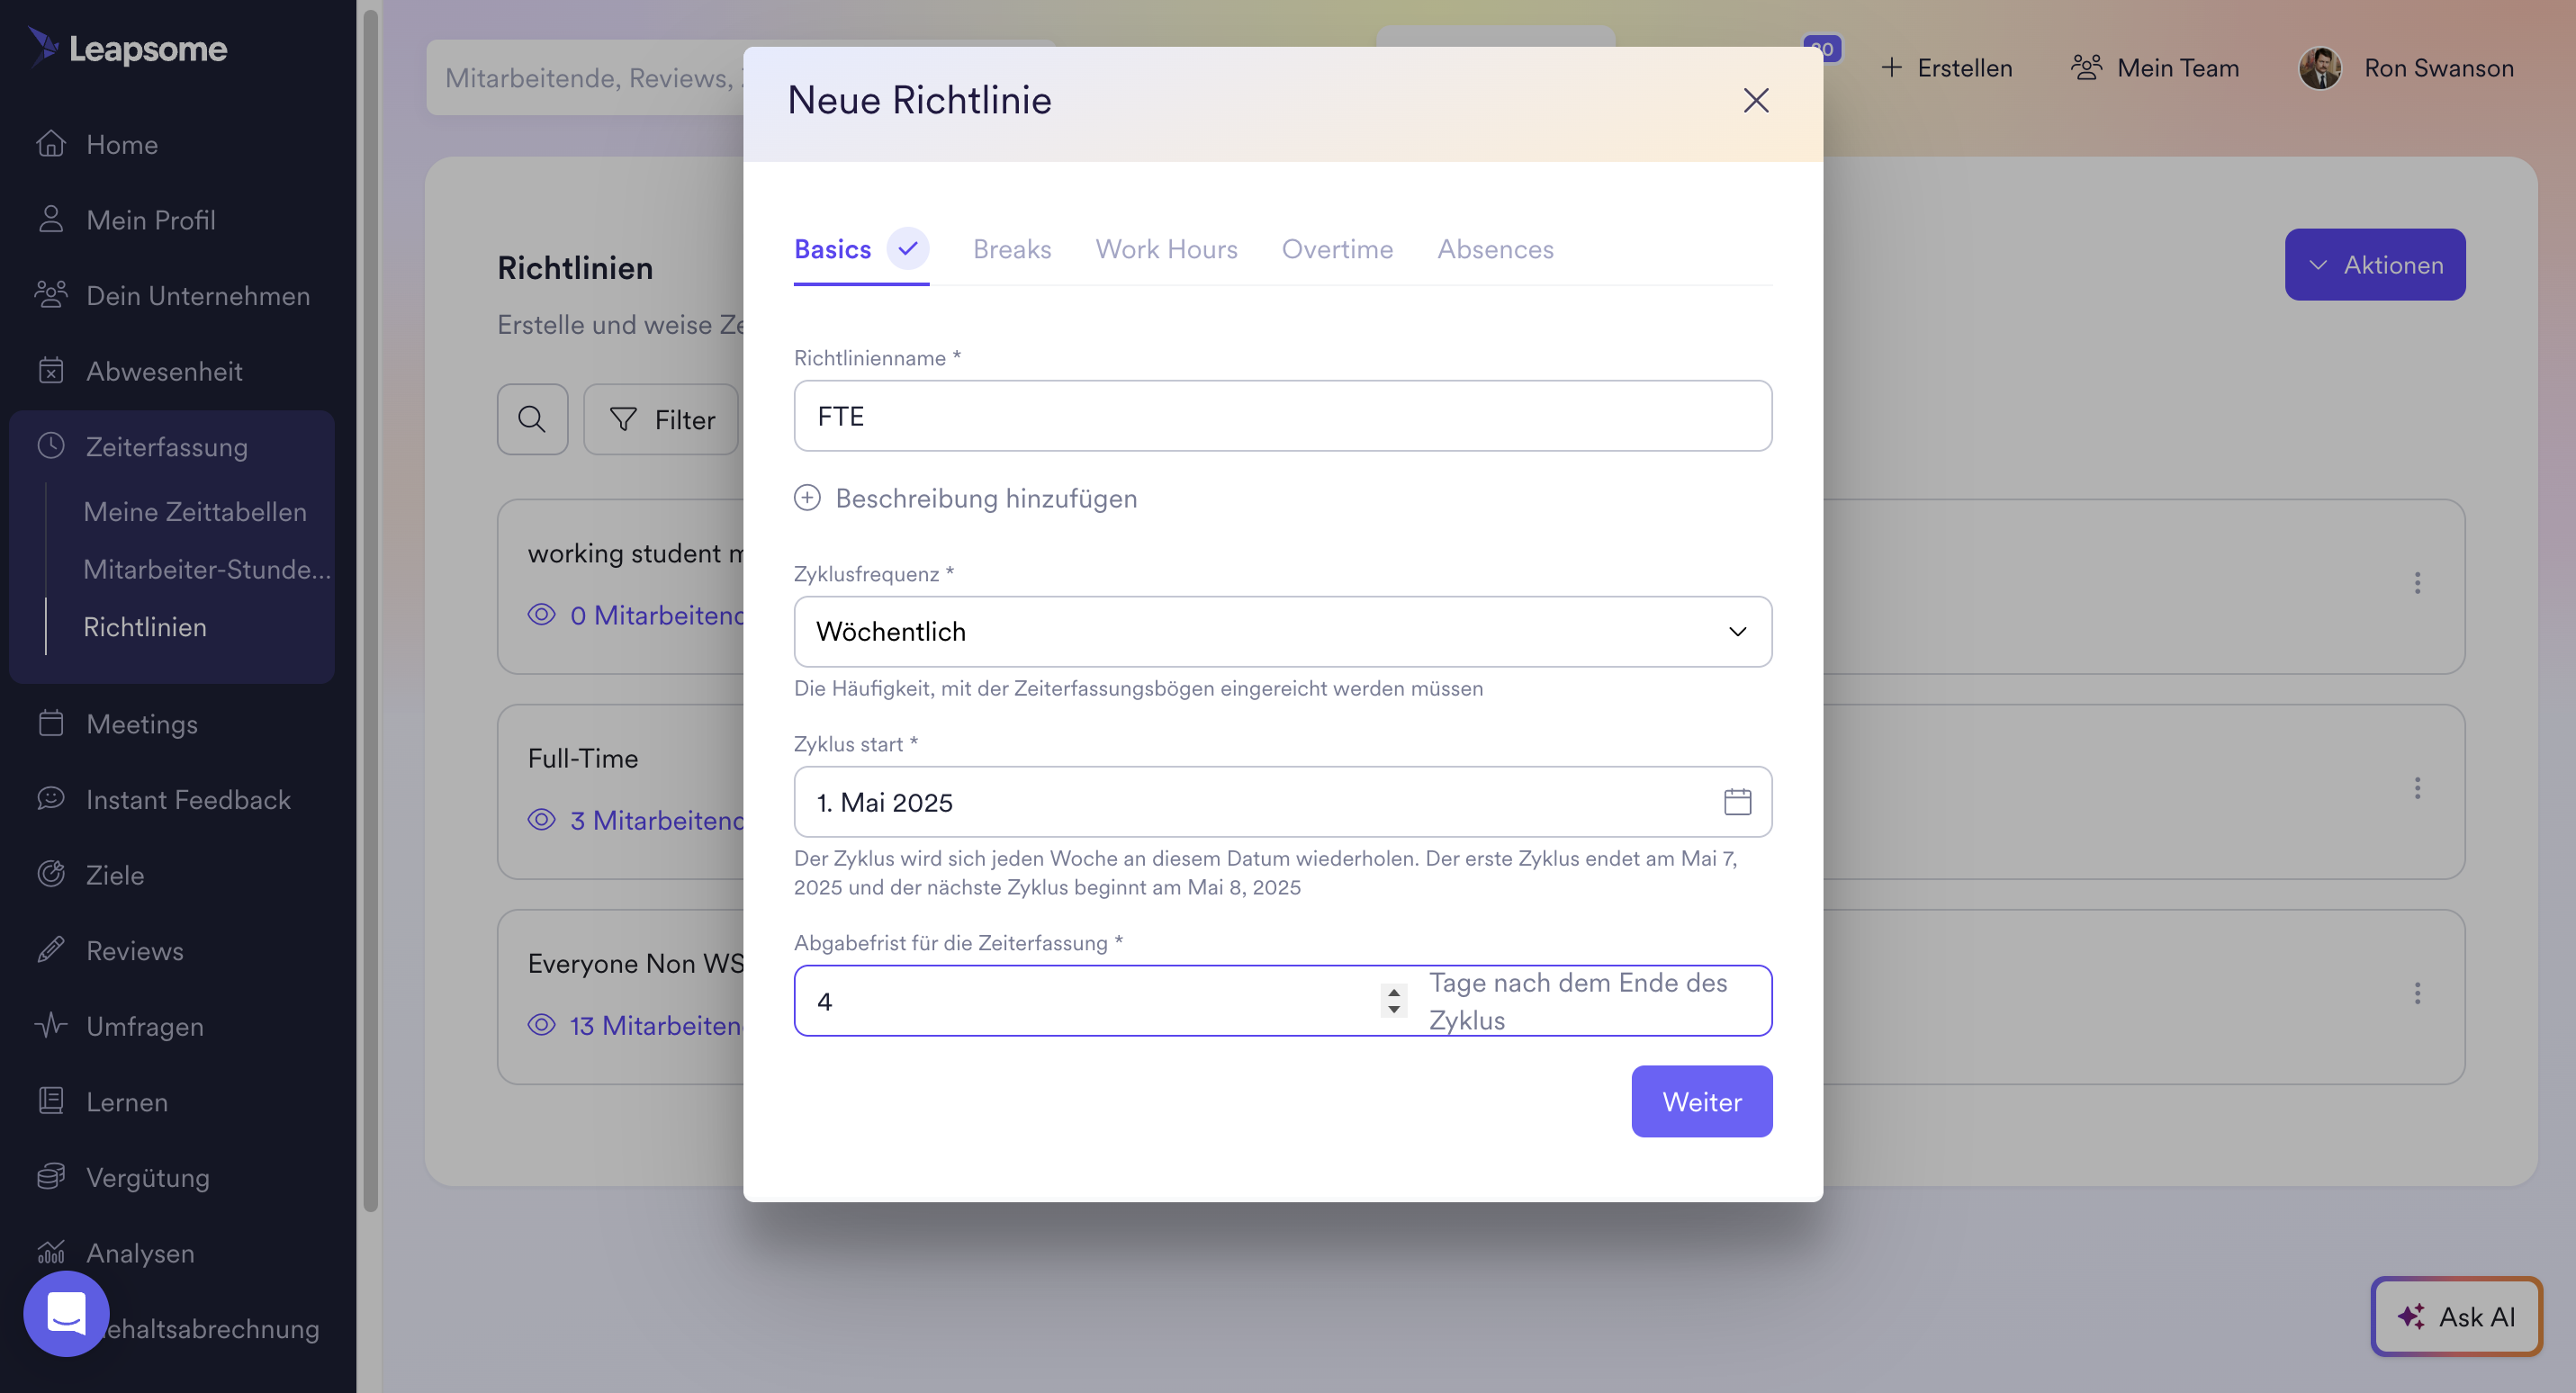Switch to the Breaks tab
Image resolution: width=2576 pixels, height=1393 pixels.
(1012, 249)
